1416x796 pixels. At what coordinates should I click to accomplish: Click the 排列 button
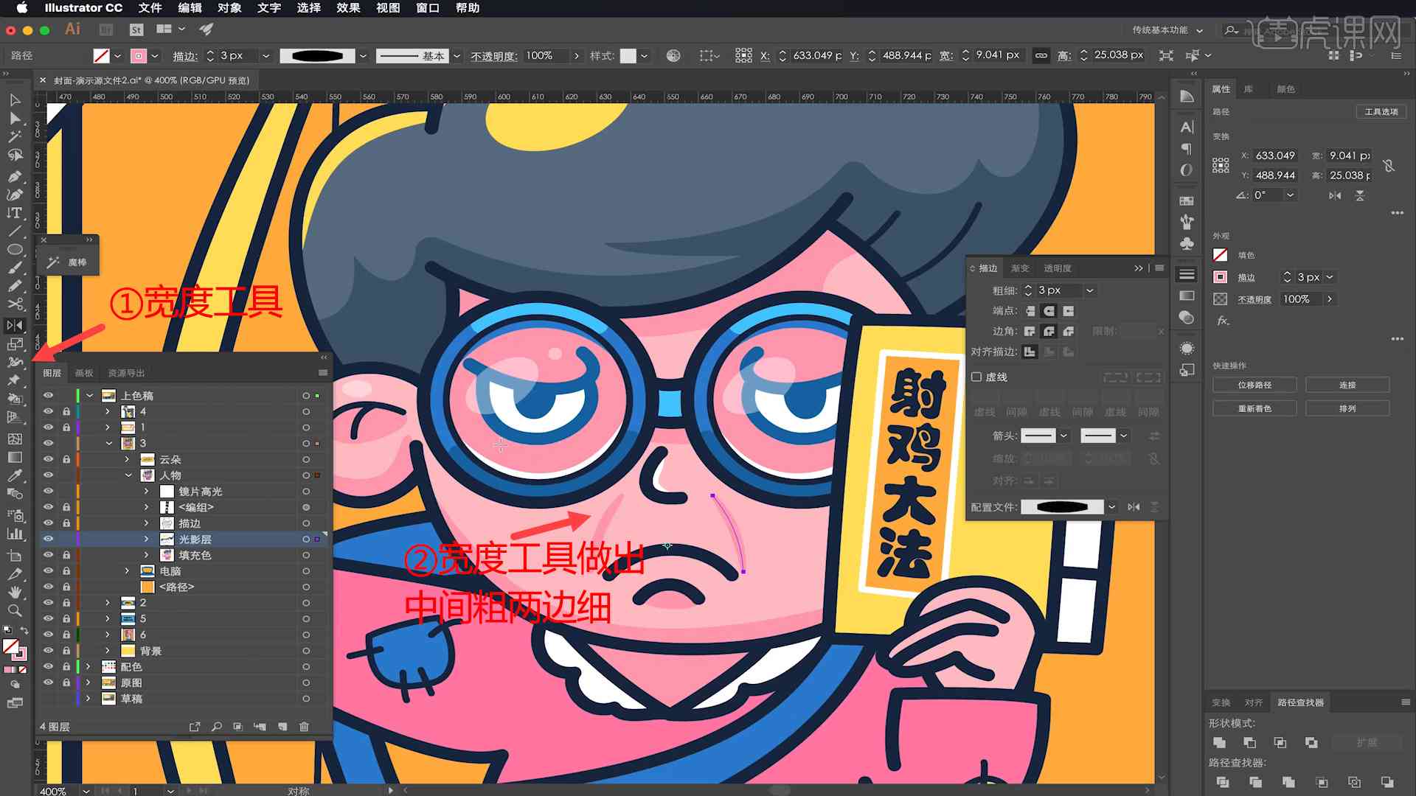tap(1347, 408)
